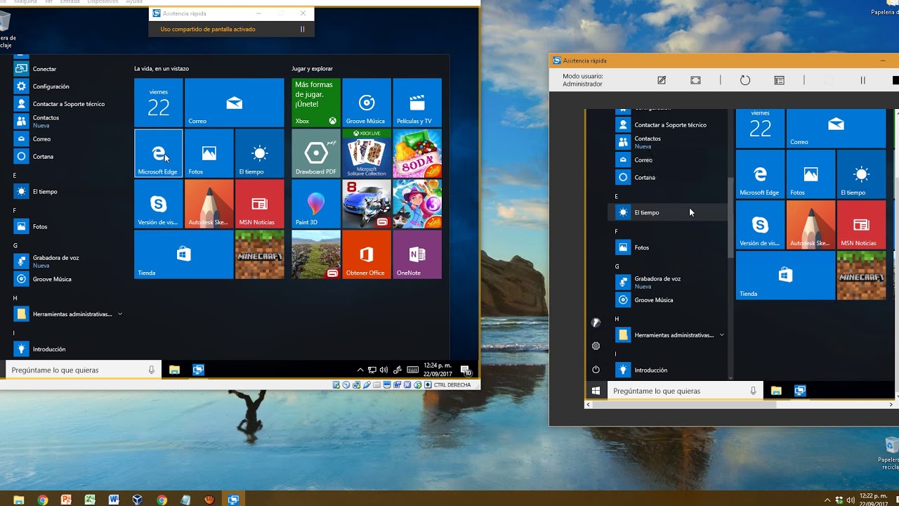Open the wide Correo tile in left Start menu
The image size is (899, 506).
pos(234,103)
